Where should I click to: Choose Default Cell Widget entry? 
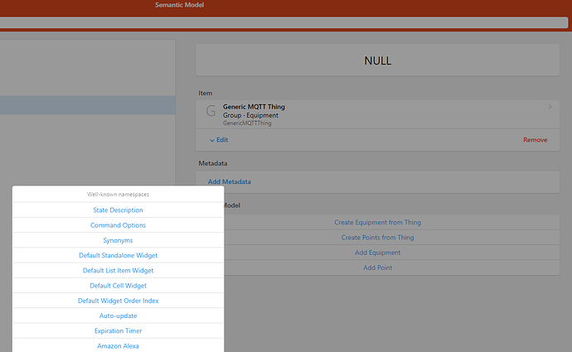(x=118, y=286)
